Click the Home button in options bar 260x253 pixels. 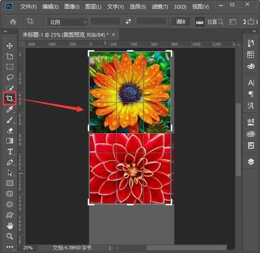[13, 21]
